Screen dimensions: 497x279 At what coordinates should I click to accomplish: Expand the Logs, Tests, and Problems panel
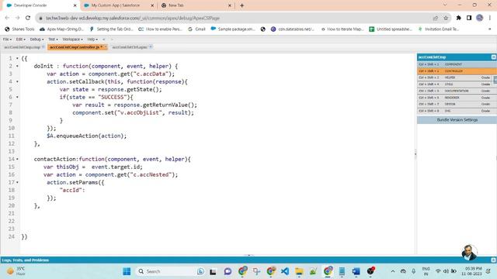click(x=493, y=260)
